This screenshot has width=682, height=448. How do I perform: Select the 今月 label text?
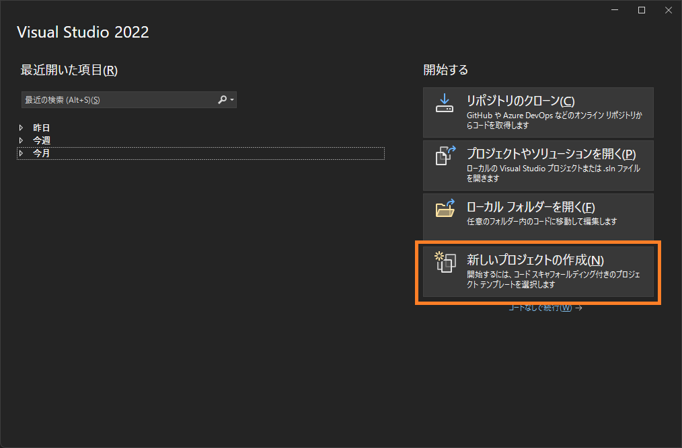[x=41, y=153]
